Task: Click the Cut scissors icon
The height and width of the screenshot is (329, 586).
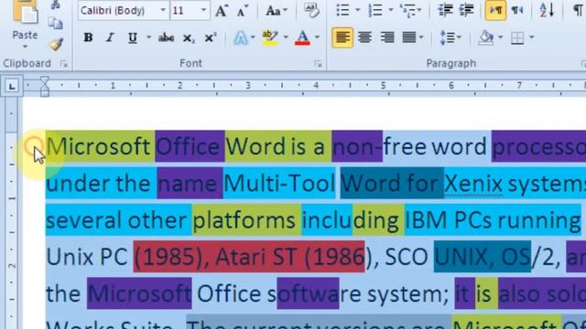Action: (55, 5)
